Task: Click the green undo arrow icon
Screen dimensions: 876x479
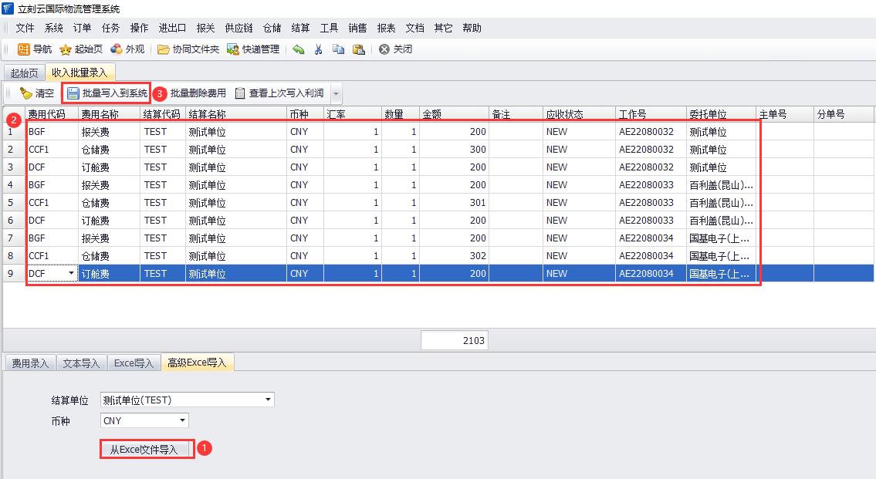Action: 299,49
